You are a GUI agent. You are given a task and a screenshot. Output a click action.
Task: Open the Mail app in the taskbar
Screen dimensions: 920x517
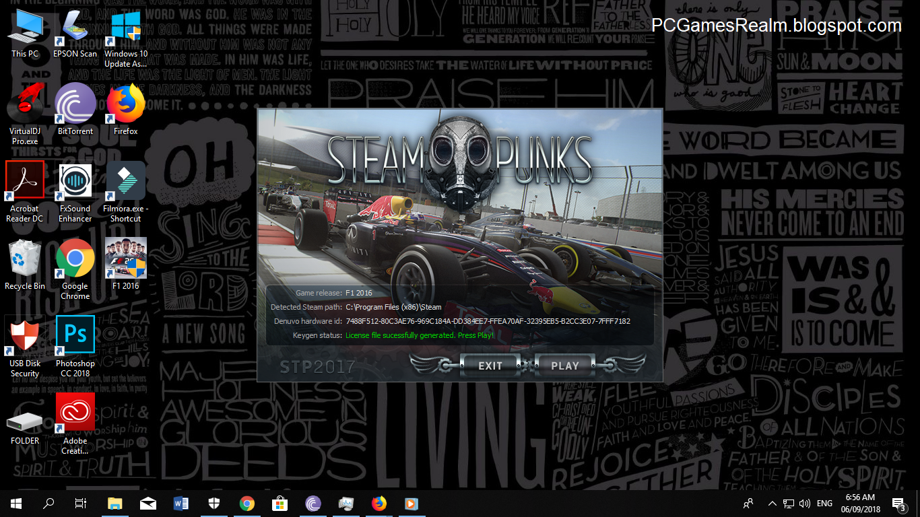[x=148, y=504]
